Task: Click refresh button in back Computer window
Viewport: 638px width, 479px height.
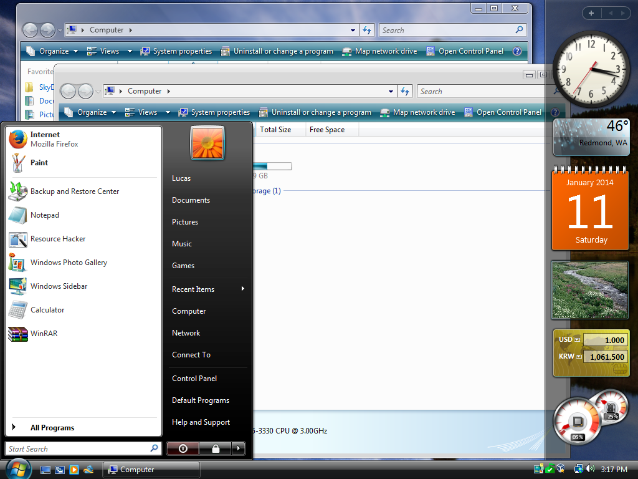Action: click(x=367, y=30)
